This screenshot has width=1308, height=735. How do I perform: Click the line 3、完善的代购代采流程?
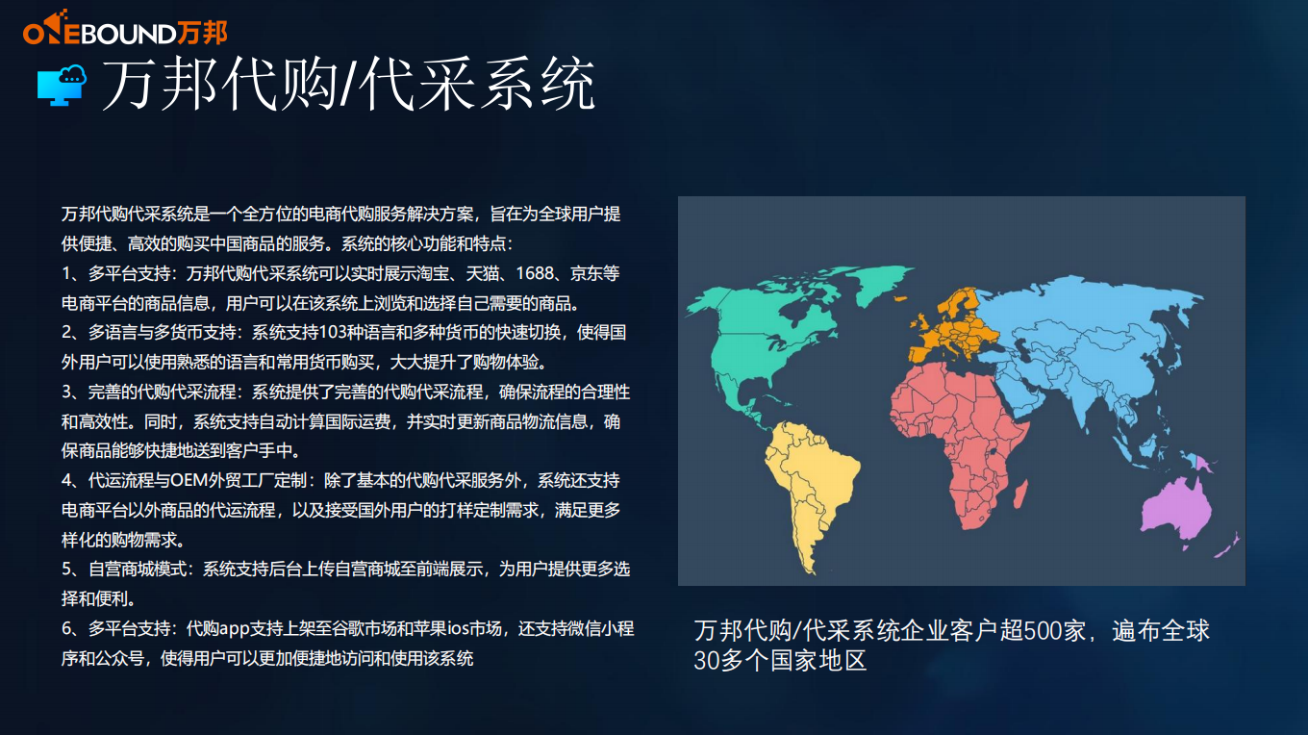(x=345, y=393)
